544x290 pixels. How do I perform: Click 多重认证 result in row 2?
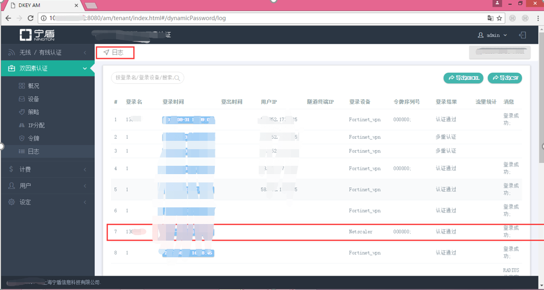(446, 137)
